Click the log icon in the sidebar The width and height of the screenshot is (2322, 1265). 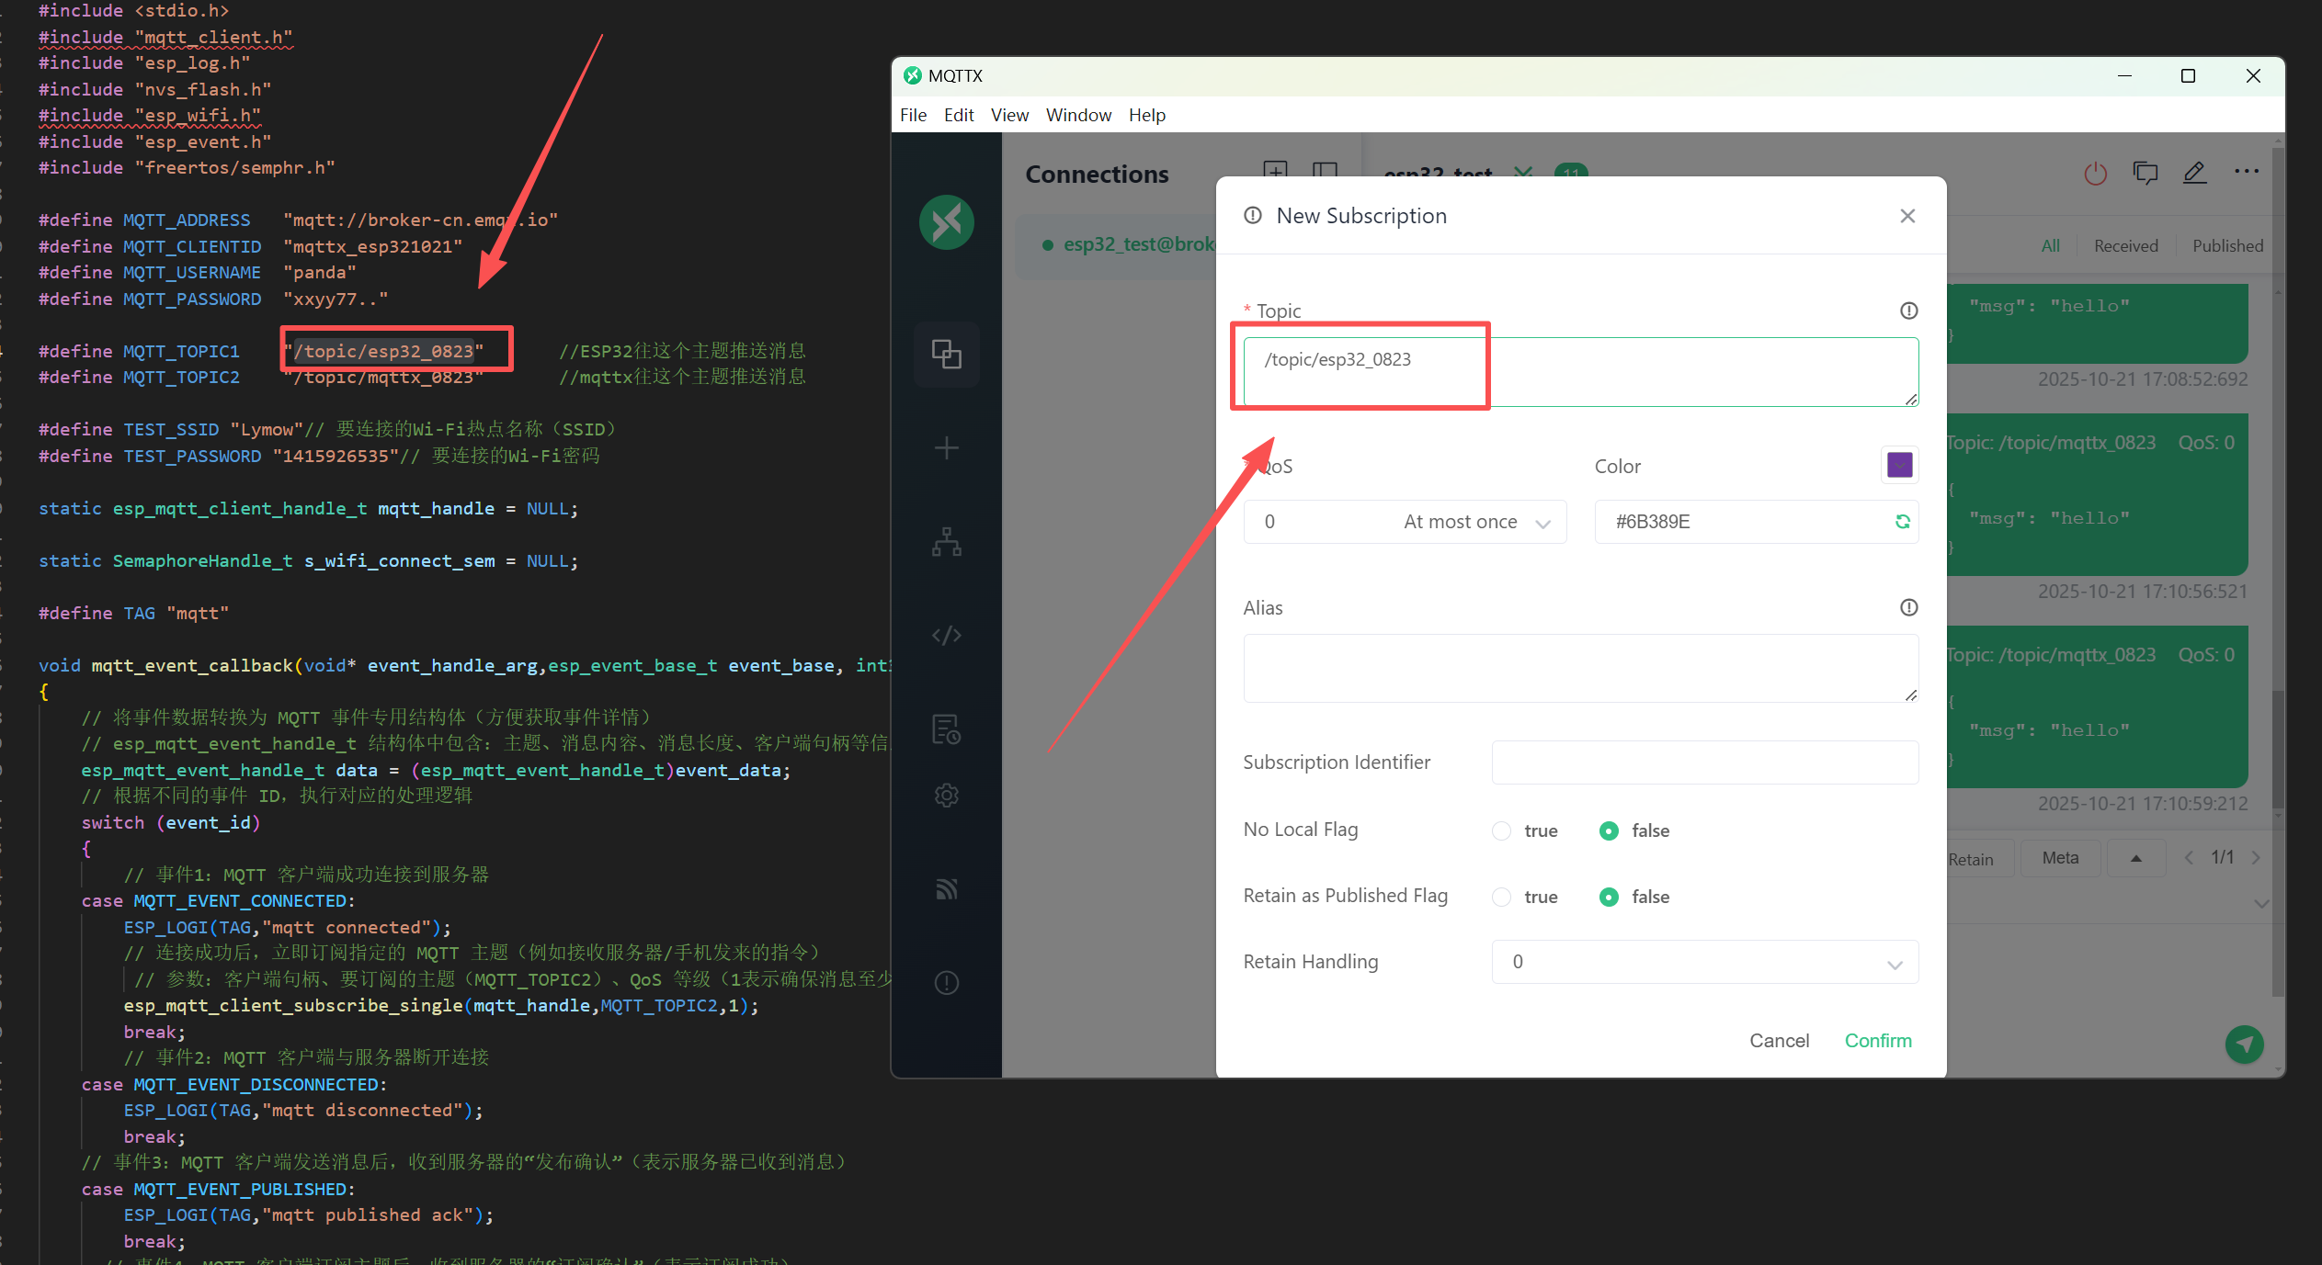click(946, 730)
